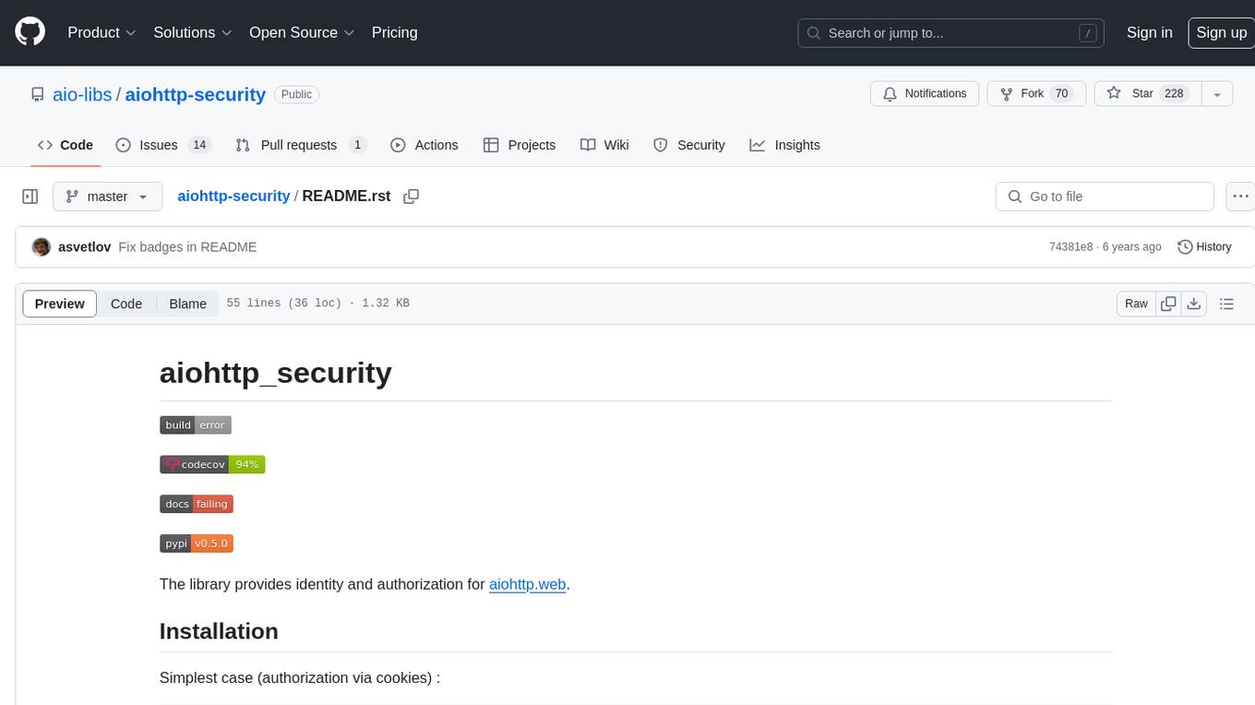Copy the README.rst file path

pyautogui.click(x=412, y=197)
